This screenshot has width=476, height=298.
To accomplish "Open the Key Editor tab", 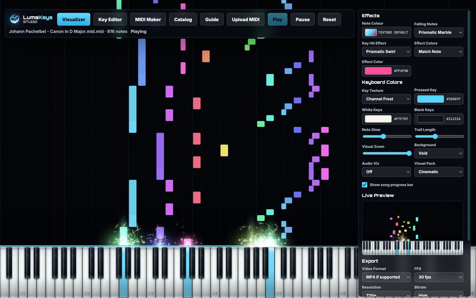I will 110,19.
